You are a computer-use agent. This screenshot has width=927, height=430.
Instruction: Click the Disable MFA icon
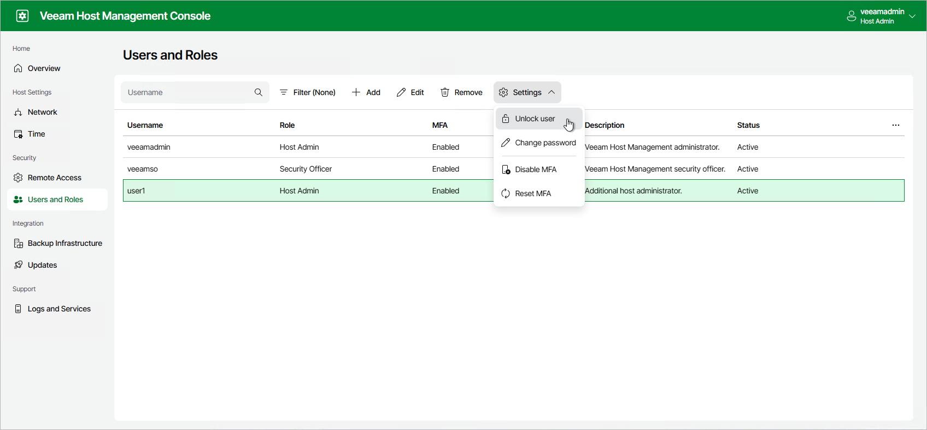click(506, 169)
